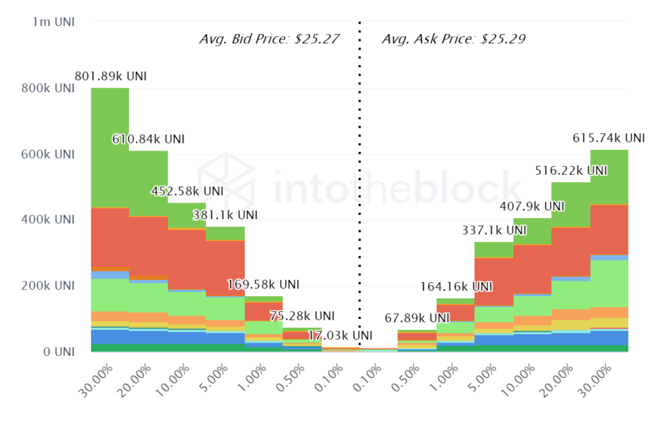This screenshot has height=434, width=650.
Task: Select the 337.1k UNI ask label
Action: [494, 230]
